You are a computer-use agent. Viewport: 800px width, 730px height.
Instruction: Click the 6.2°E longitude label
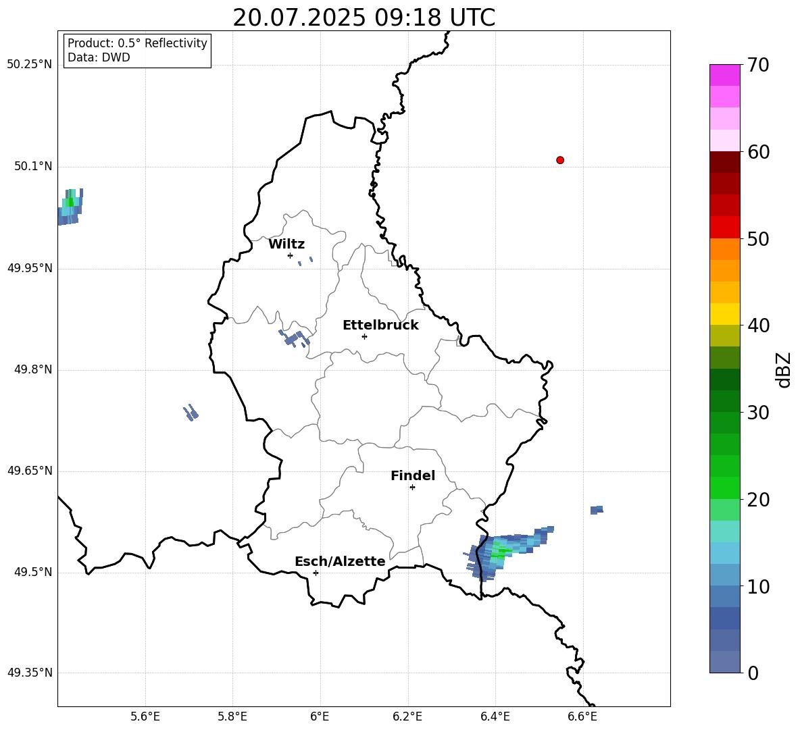[x=407, y=716]
